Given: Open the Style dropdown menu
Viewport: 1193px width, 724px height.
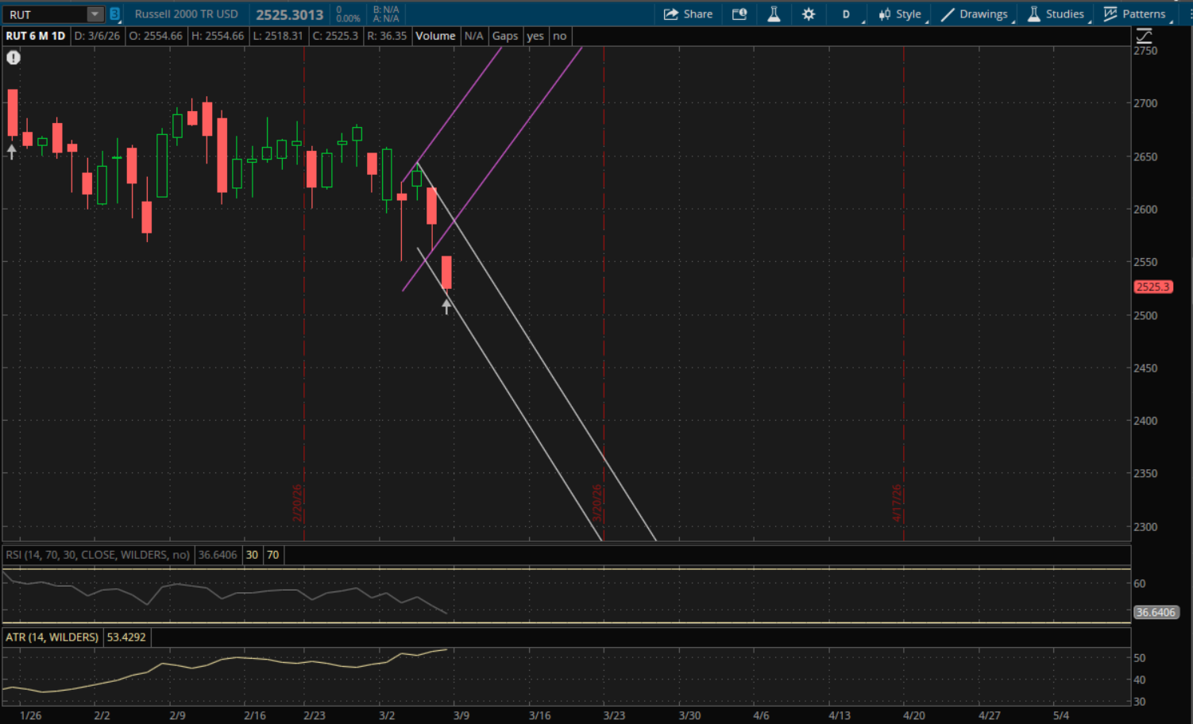Looking at the screenshot, I should coord(900,14).
